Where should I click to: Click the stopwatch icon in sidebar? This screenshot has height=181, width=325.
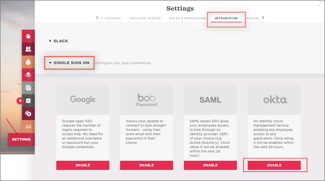point(28,62)
